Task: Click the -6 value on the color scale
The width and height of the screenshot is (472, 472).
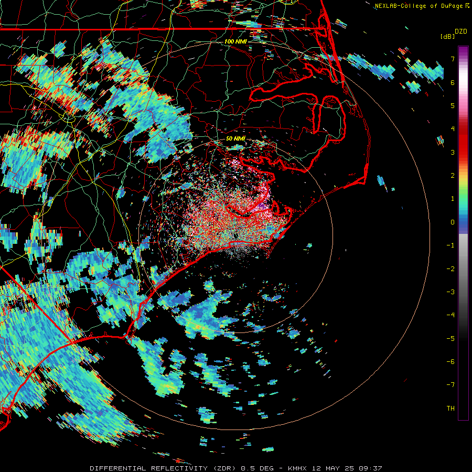Action: (450, 362)
